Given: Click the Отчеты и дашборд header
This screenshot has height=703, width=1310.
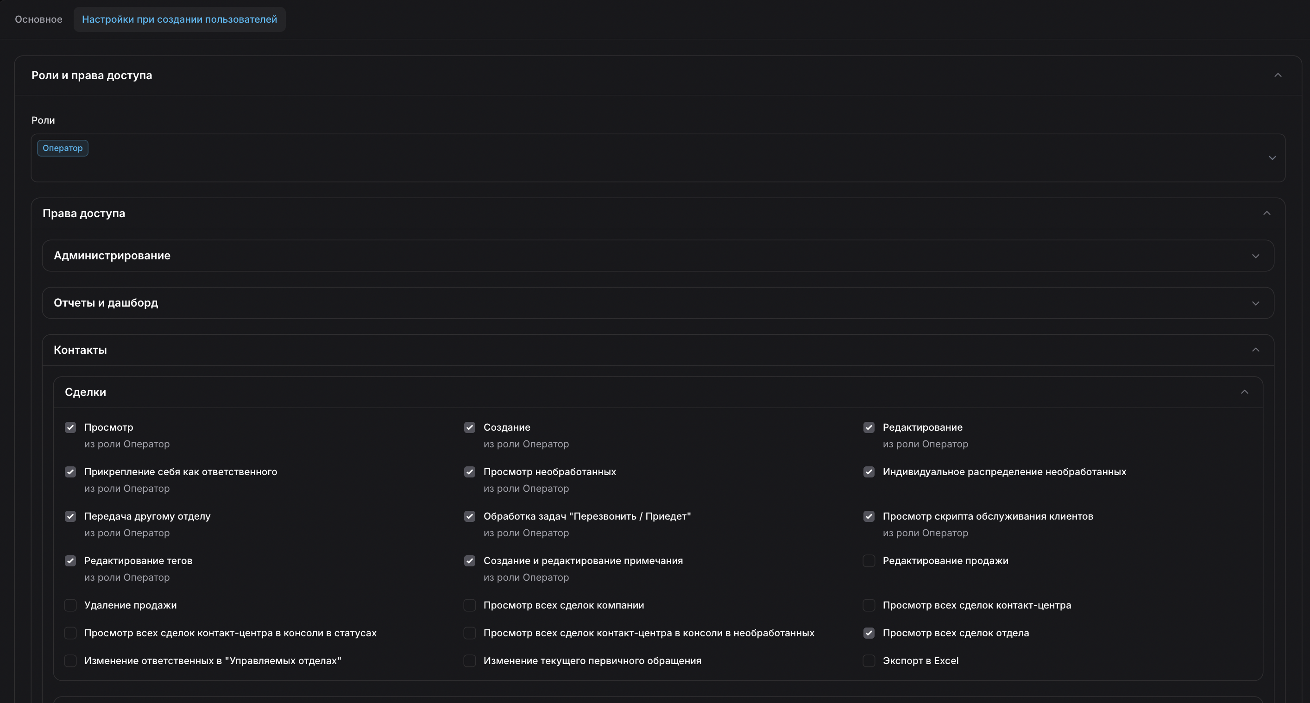Looking at the screenshot, I should pos(106,303).
